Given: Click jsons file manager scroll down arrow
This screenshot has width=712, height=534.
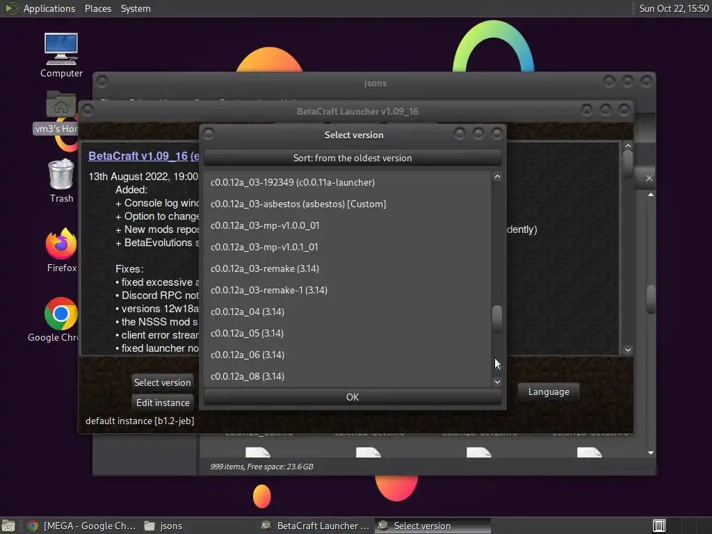Looking at the screenshot, I should point(651,453).
